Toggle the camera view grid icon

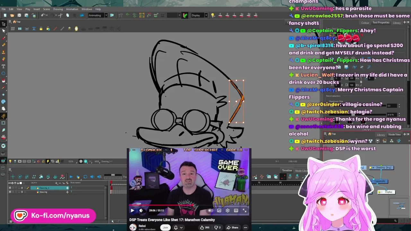13,29
